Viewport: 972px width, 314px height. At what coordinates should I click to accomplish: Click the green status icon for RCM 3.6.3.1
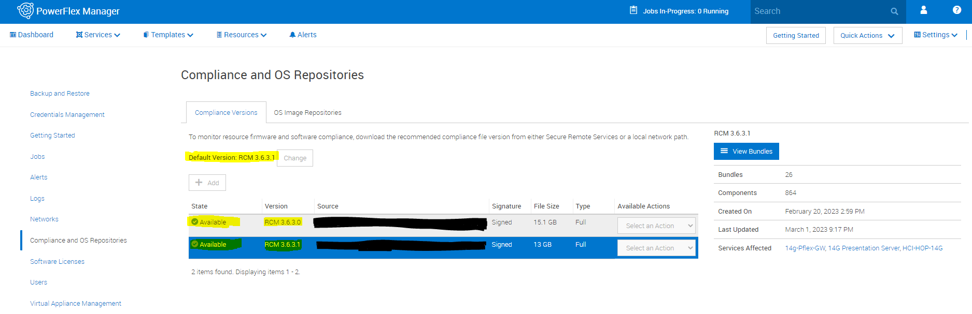coord(195,244)
